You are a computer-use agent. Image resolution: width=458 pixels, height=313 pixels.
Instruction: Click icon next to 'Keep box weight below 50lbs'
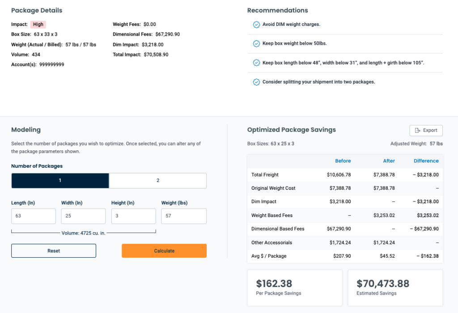256,43
